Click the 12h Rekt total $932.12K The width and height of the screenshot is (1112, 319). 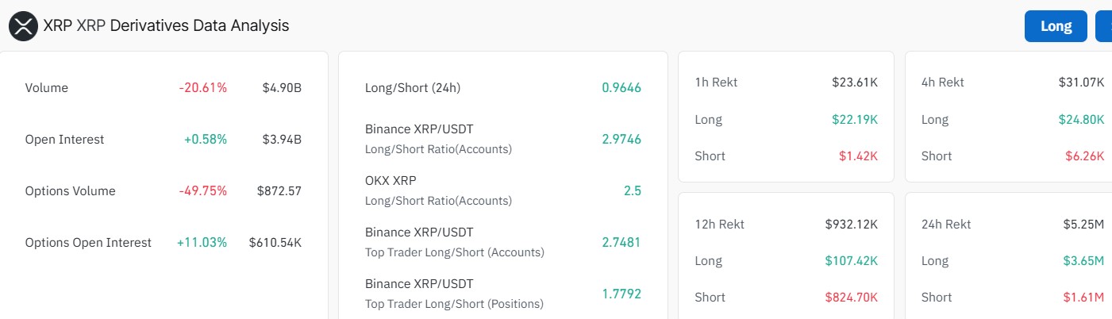pos(851,225)
